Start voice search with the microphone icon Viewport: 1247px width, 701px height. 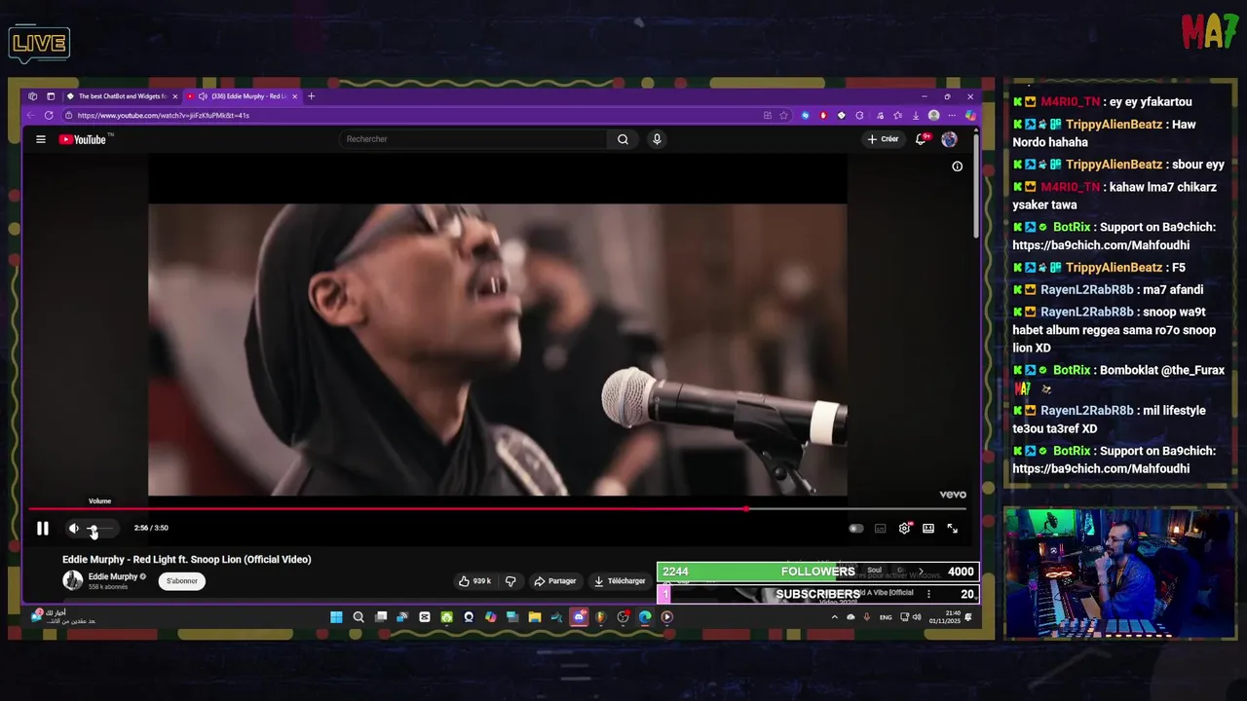pos(657,139)
